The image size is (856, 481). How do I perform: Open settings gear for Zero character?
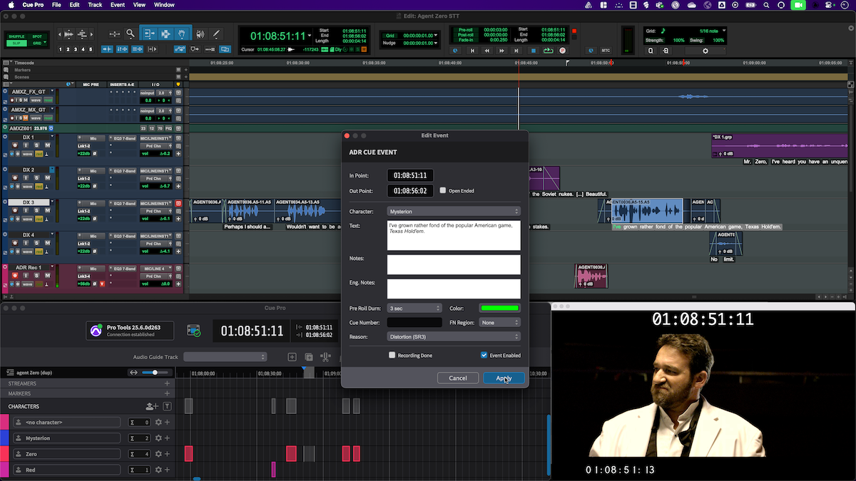point(158,454)
